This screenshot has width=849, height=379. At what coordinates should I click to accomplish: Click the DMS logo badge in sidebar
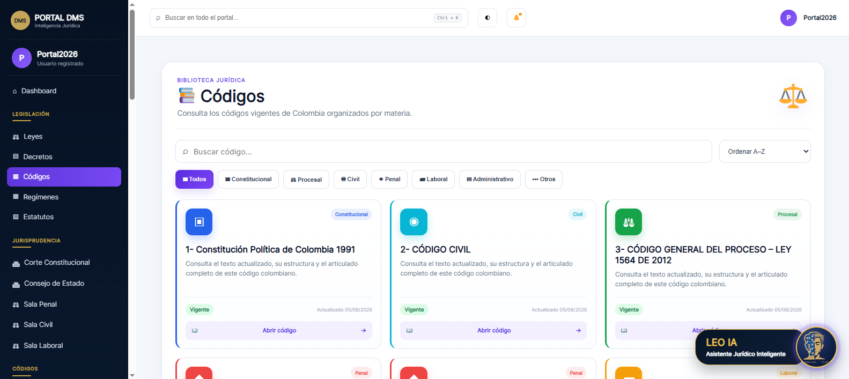20,20
